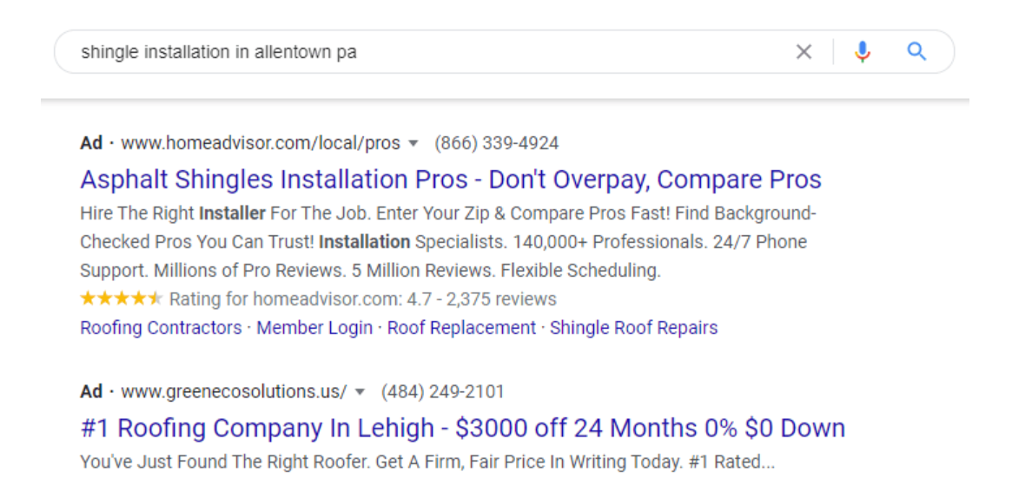Click the www.homeadvisor.com/local/pros URL text
The height and width of the screenshot is (498, 1012).
tap(261, 143)
